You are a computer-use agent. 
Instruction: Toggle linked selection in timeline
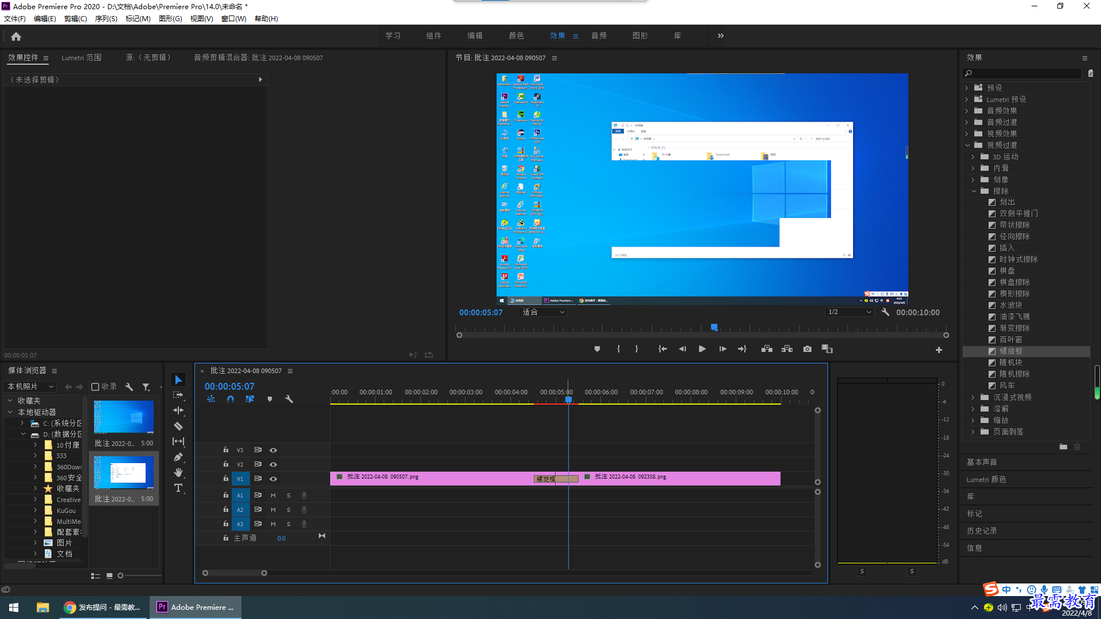point(250,399)
